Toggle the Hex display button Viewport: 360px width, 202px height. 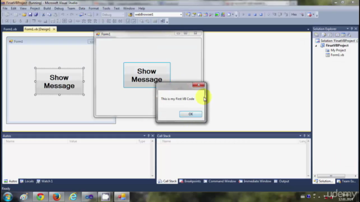(294, 15)
